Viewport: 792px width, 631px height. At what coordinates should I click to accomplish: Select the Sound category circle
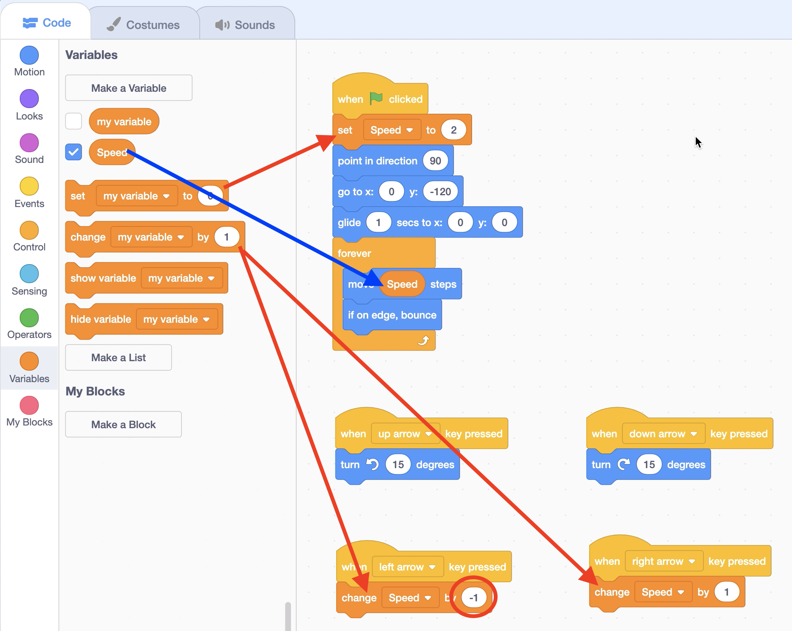(29, 143)
